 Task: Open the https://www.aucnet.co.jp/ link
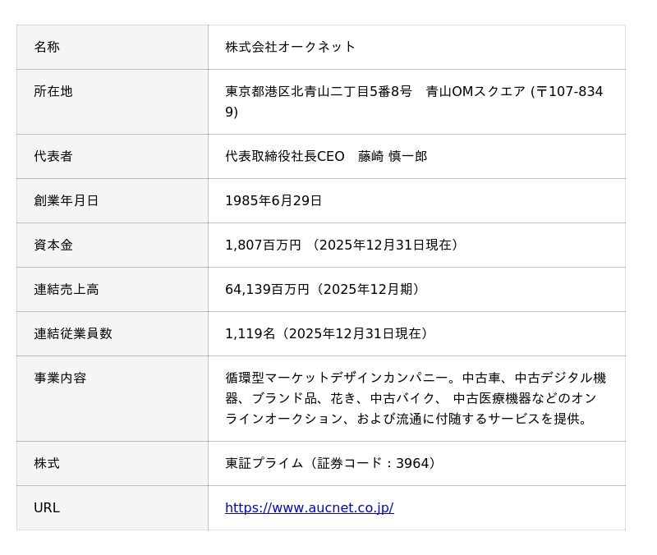point(309,507)
